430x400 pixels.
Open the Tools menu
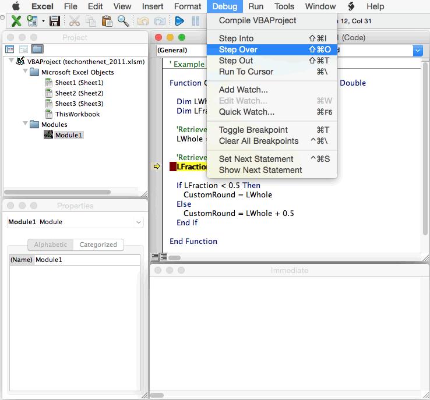pos(284,6)
